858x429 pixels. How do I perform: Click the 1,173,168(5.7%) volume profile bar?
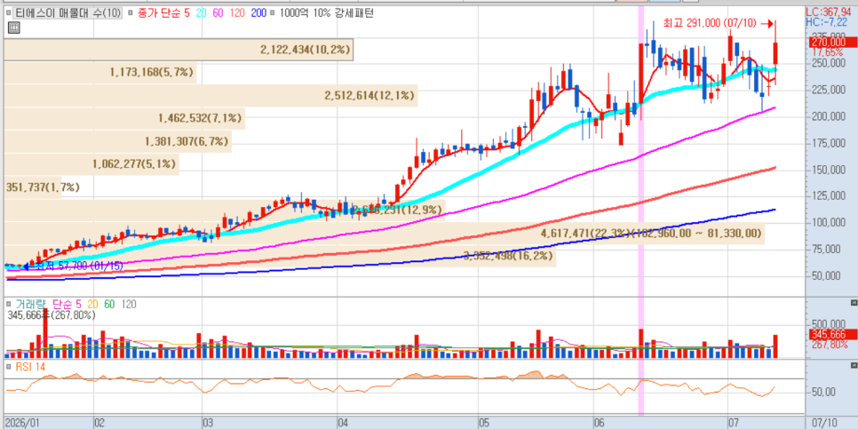point(100,72)
